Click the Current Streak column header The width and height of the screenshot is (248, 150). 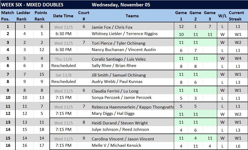[236, 16]
